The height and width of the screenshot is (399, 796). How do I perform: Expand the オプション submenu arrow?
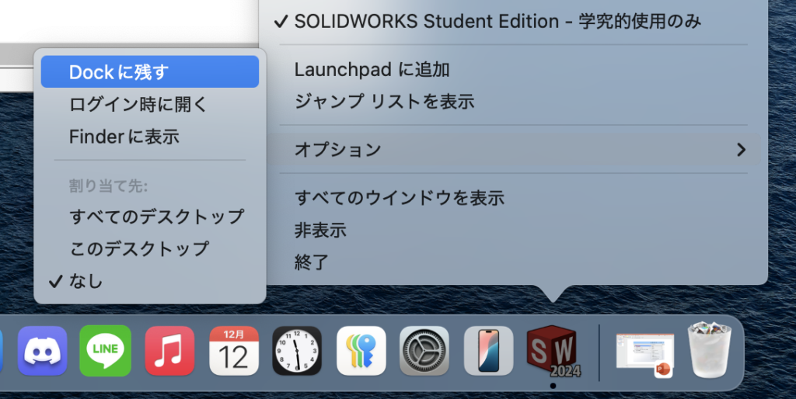tap(741, 150)
